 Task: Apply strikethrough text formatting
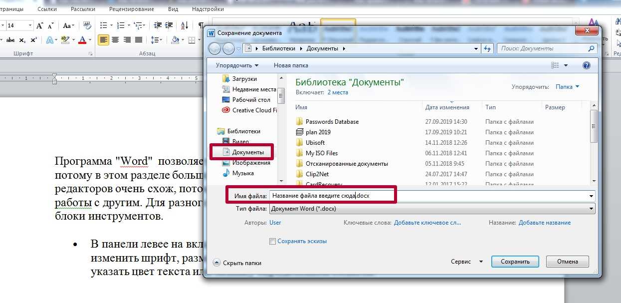(x=10, y=40)
